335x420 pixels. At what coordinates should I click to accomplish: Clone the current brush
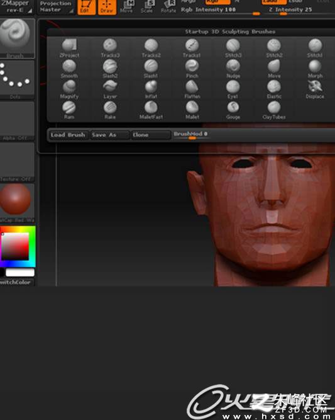point(151,135)
